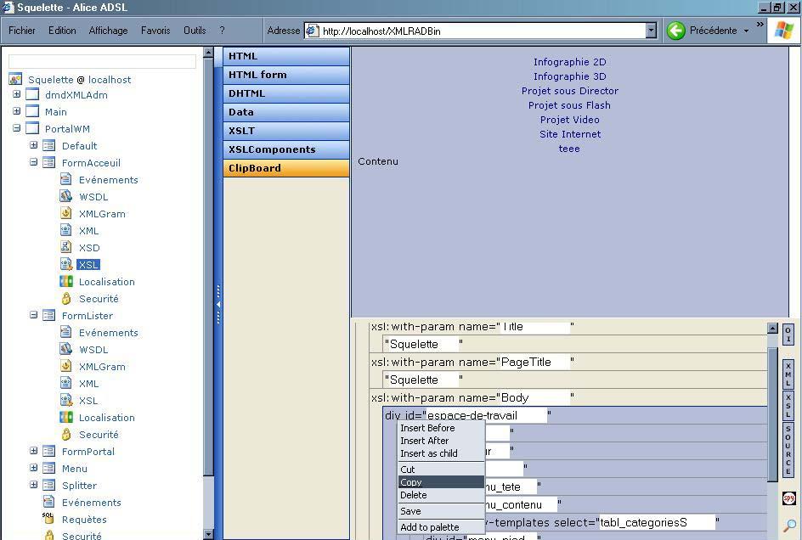
Task: Click the WSDL icon under FormAcceuil
Action: (x=66, y=197)
